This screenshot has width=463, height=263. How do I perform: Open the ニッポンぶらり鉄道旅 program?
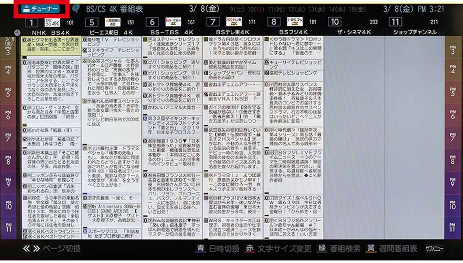click(51, 177)
